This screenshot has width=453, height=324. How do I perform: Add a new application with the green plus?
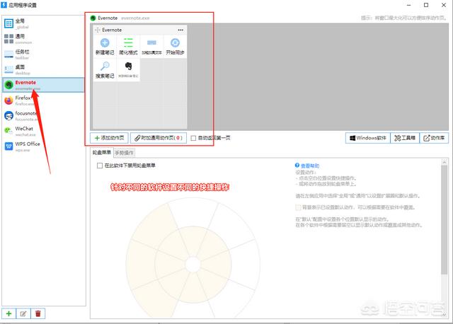coord(9,313)
